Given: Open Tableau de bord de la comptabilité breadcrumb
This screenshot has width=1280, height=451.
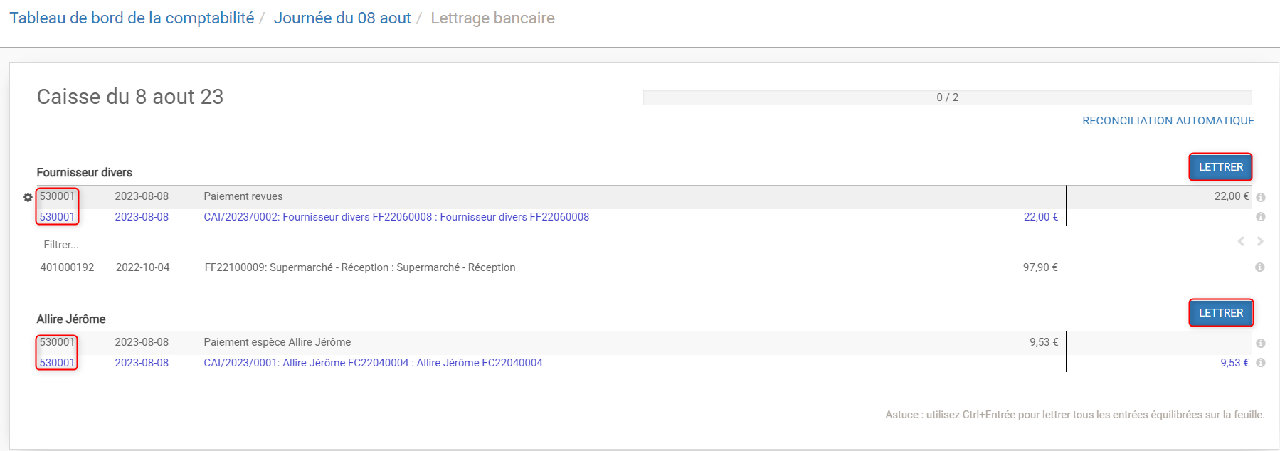Looking at the screenshot, I should (x=132, y=18).
